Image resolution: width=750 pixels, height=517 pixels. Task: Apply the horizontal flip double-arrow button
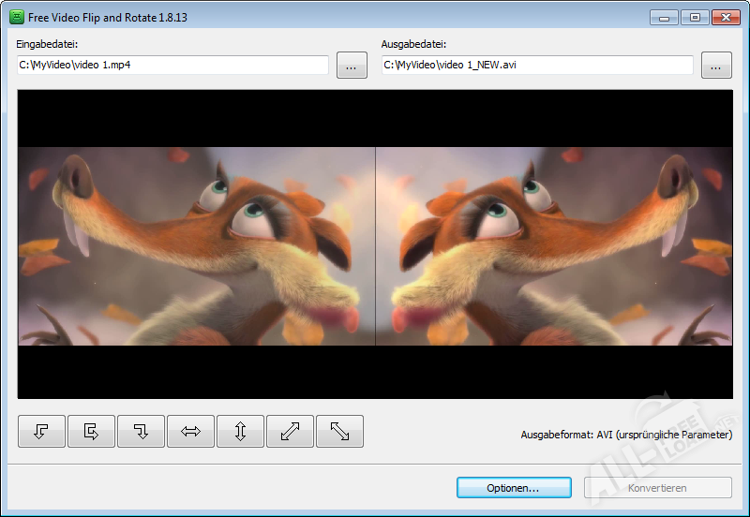[x=190, y=431]
